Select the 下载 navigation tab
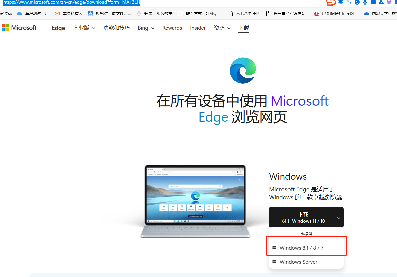The height and width of the screenshot is (277, 397). click(x=244, y=28)
